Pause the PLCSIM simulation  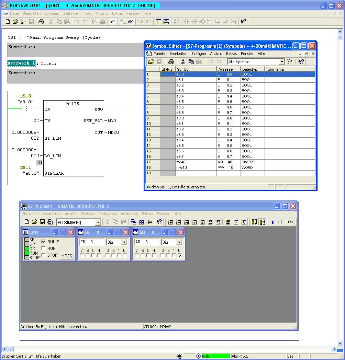[x=273, y=222]
